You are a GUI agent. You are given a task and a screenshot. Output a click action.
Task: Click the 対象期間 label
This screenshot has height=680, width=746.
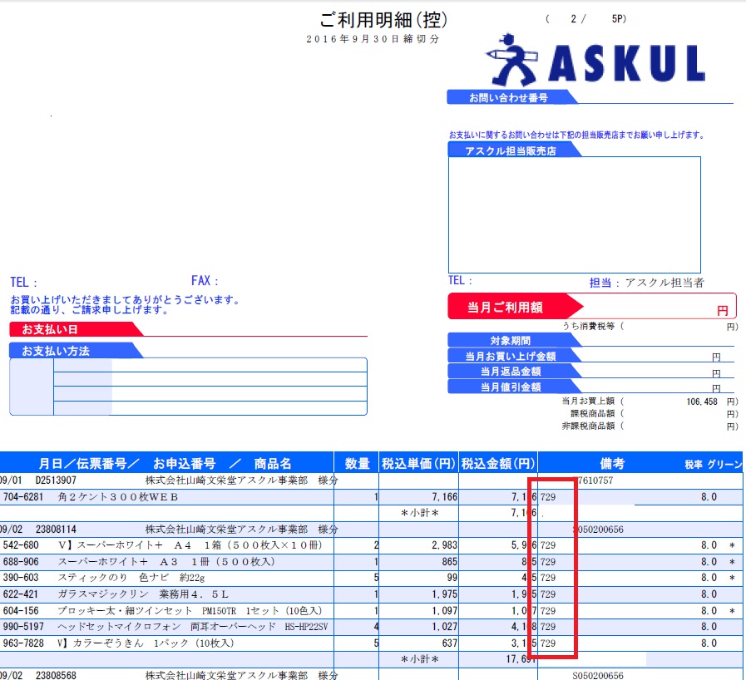tap(510, 341)
